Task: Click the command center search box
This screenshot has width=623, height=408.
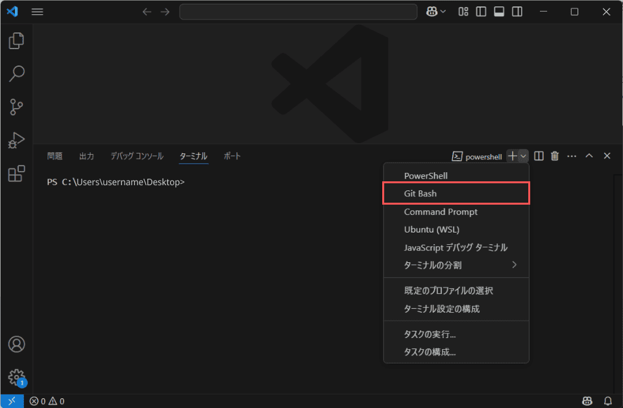Action: point(299,12)
